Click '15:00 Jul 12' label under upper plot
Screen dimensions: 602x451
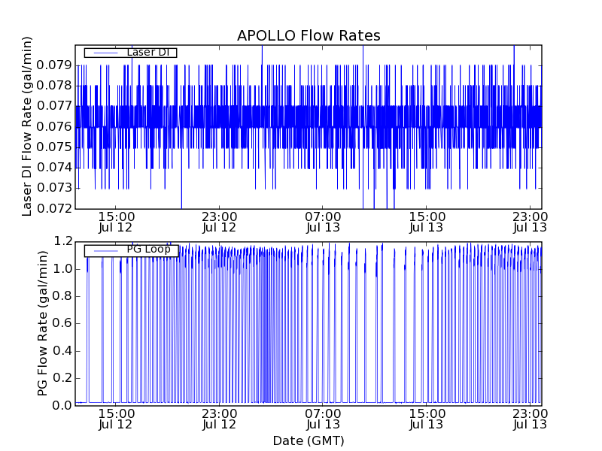116,222
